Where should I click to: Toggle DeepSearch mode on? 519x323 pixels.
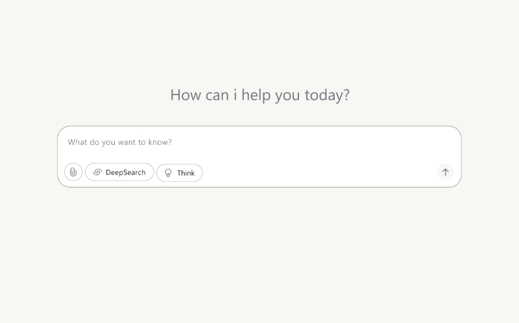(x=119, y=172)
